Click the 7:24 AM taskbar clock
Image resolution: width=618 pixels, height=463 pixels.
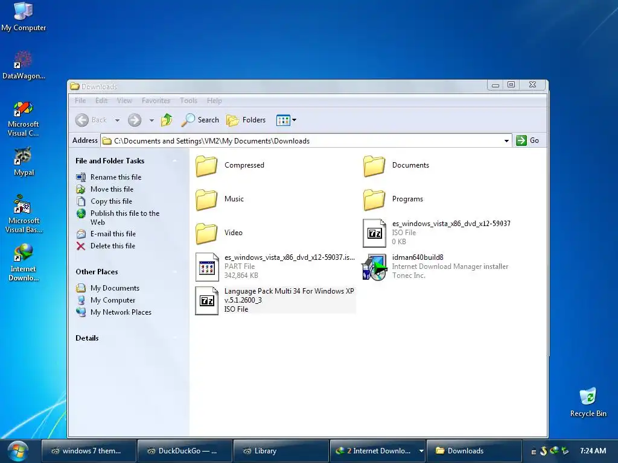(593, 451)
